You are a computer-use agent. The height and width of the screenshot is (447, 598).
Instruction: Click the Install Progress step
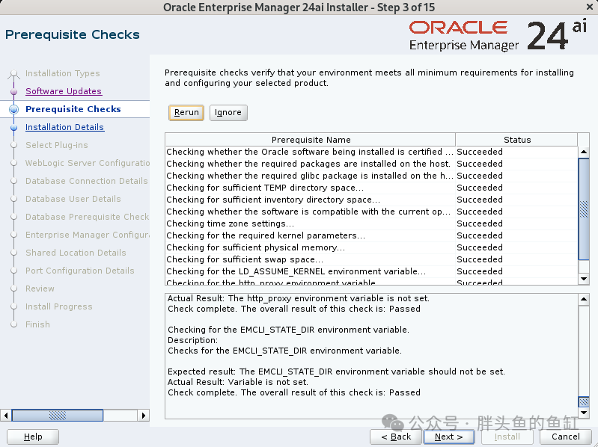[58, 306]
